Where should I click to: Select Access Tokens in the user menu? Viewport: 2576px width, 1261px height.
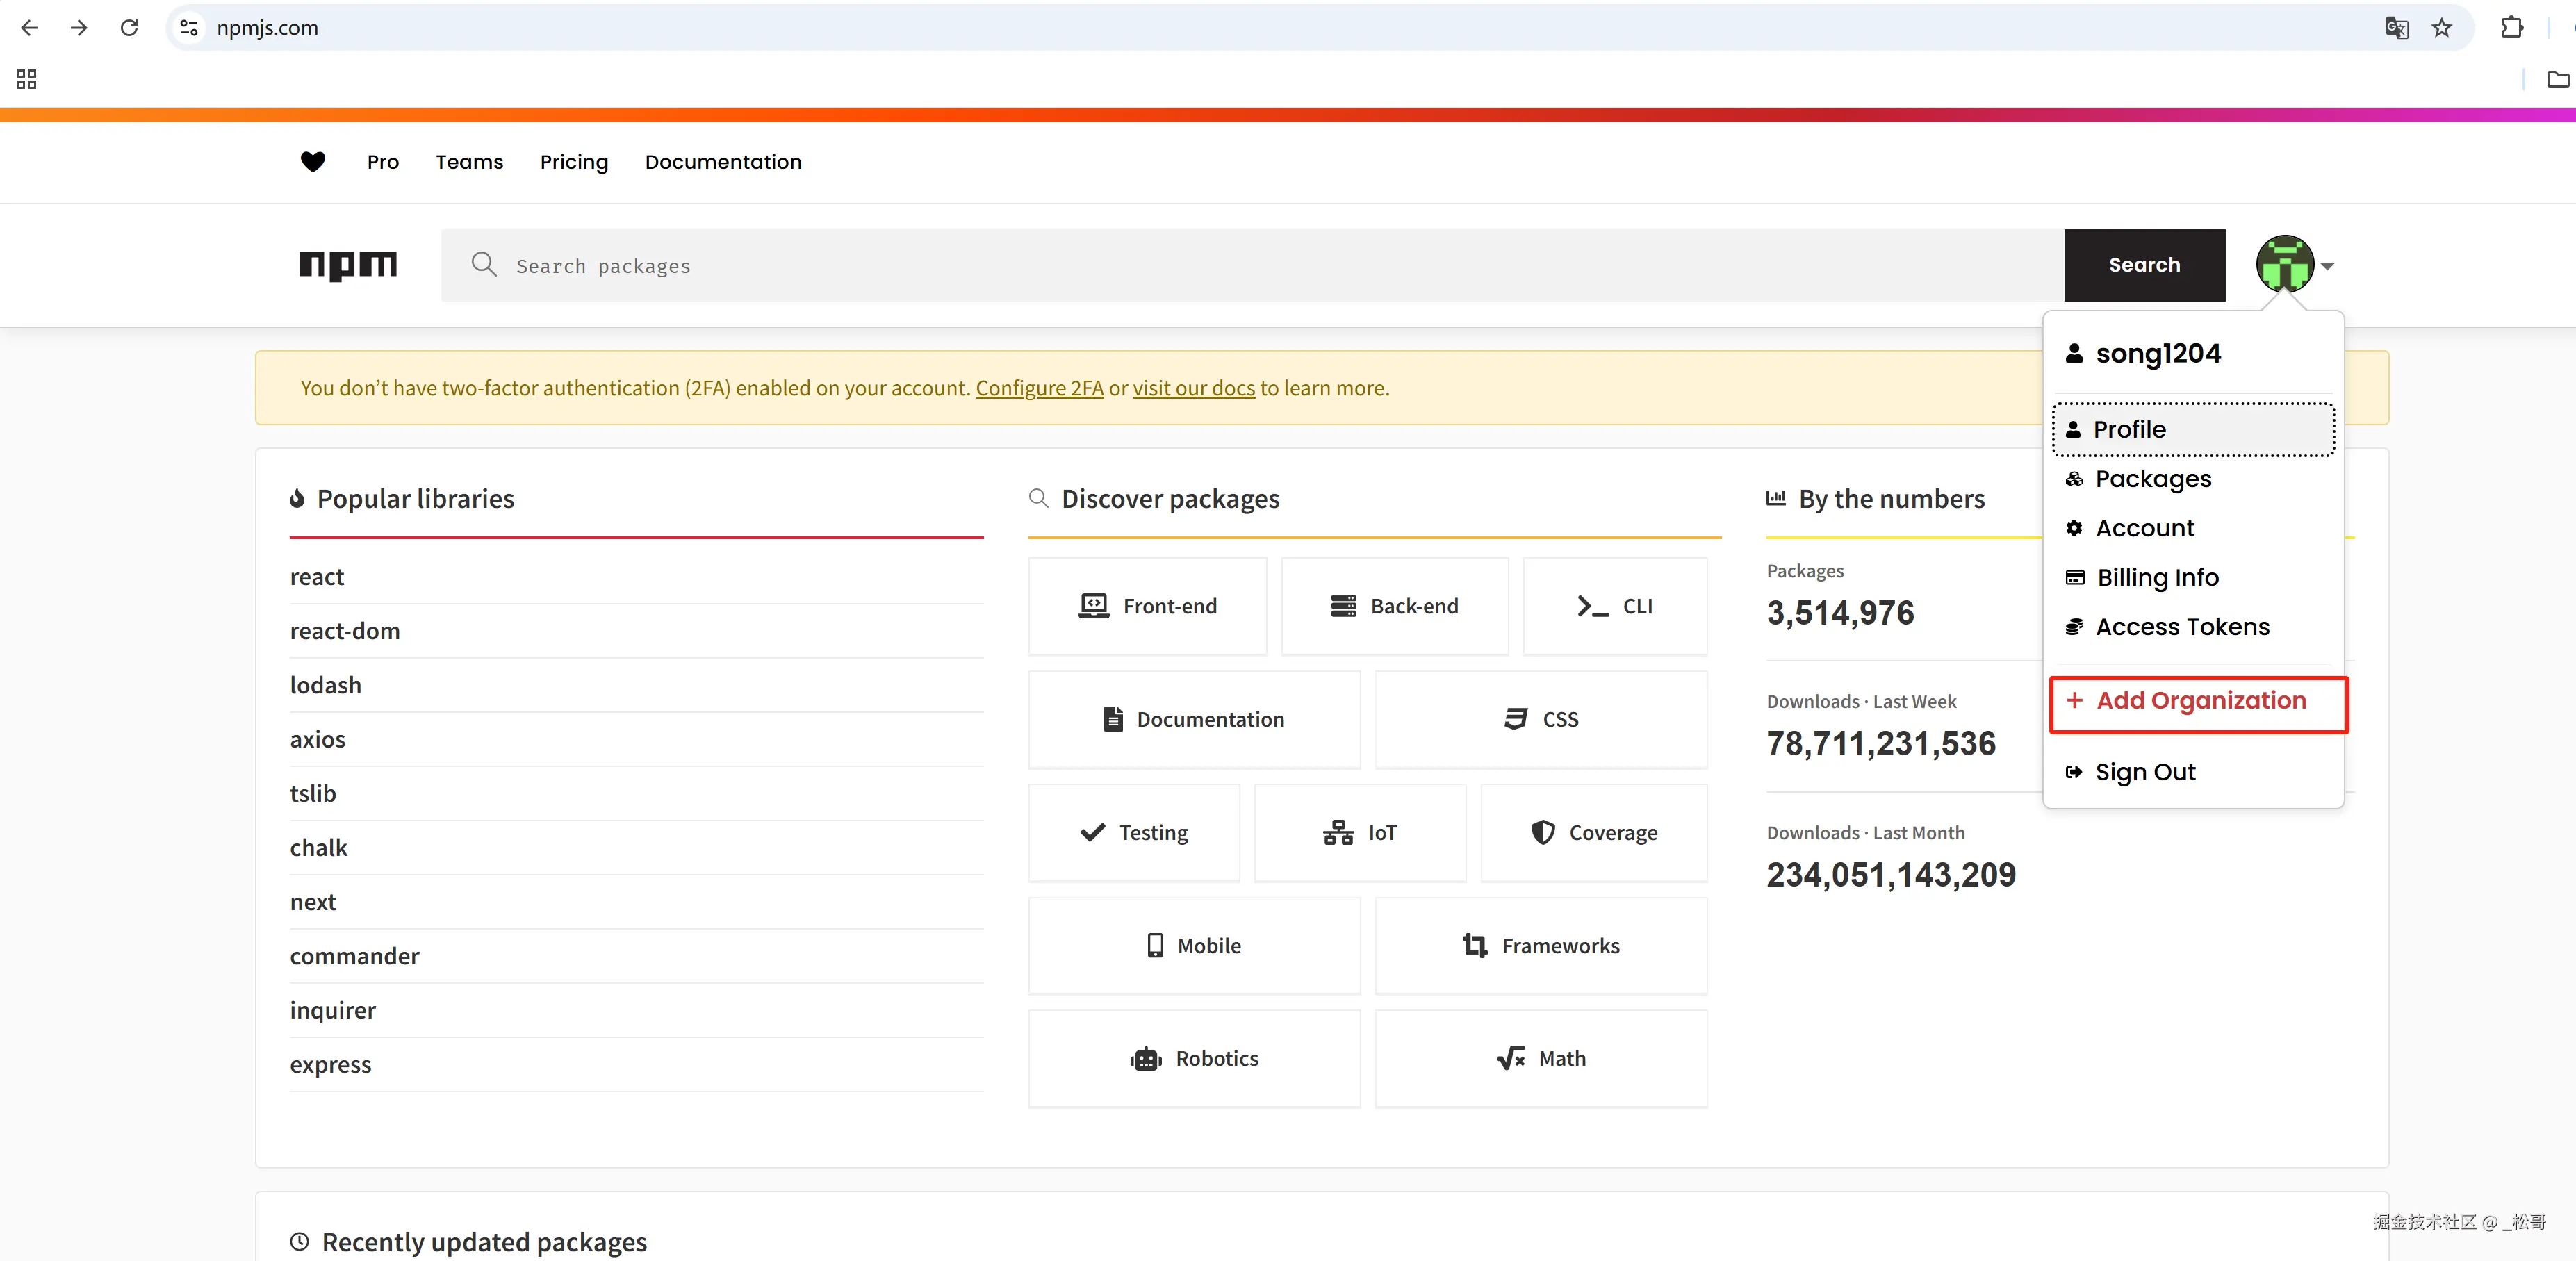2181,627
